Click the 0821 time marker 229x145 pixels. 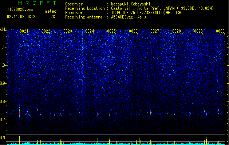coord(24,31)
